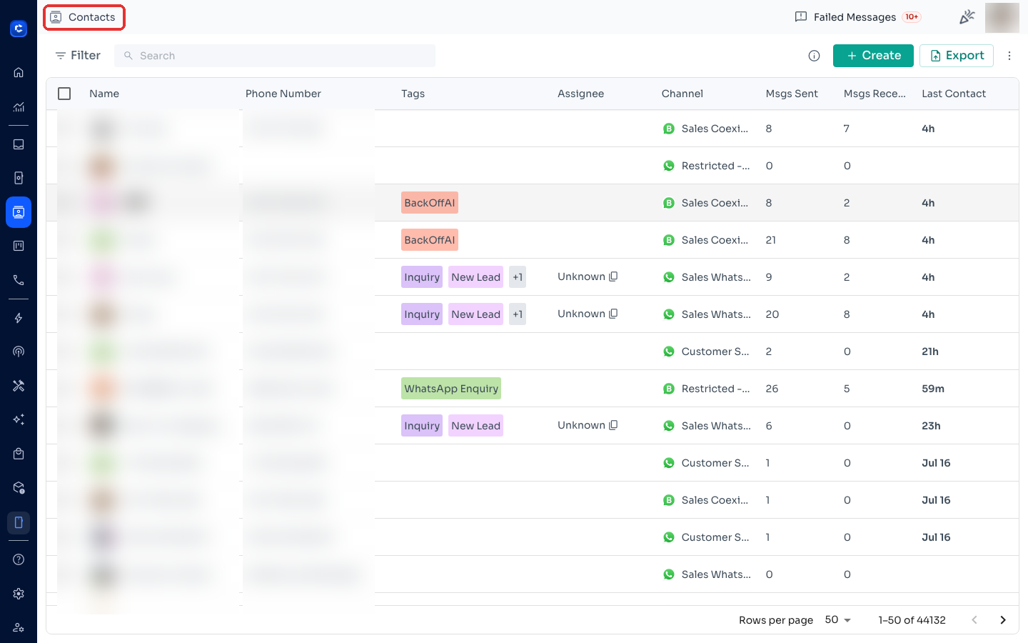
Task: Copy assignee Unknown in row with 20 sent
Action: (613, 314)
